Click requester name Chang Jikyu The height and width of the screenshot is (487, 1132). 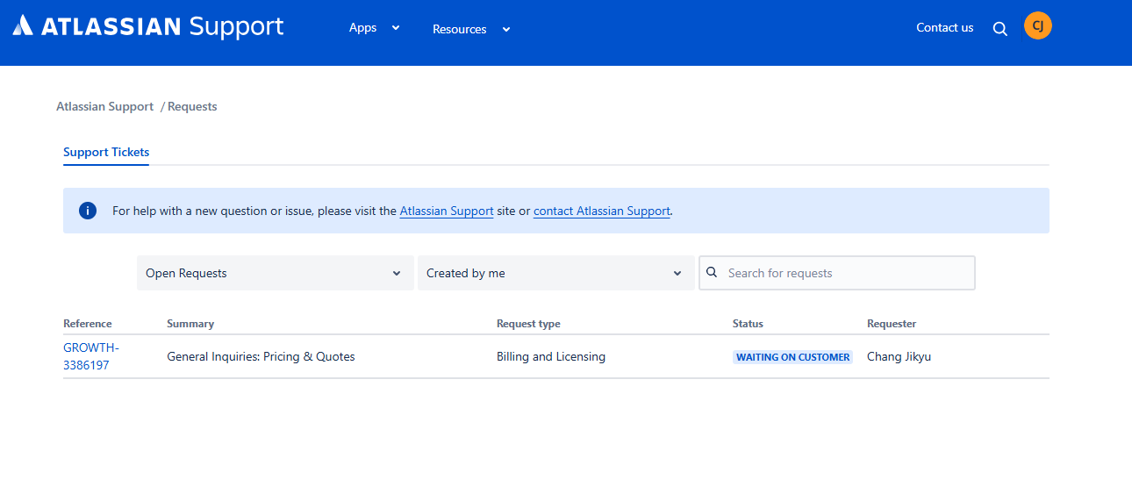[x=899, y=356]
